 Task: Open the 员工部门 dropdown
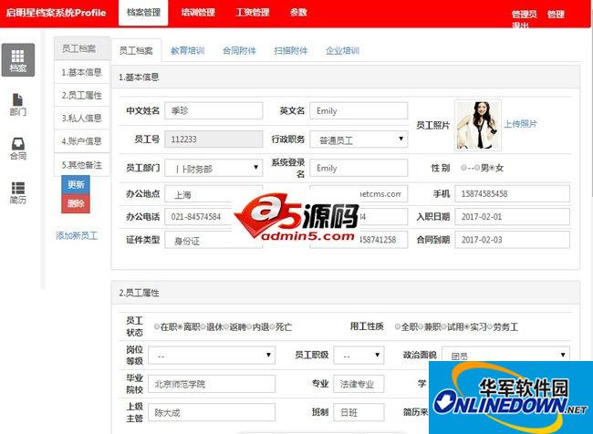[x=213, y=168]
